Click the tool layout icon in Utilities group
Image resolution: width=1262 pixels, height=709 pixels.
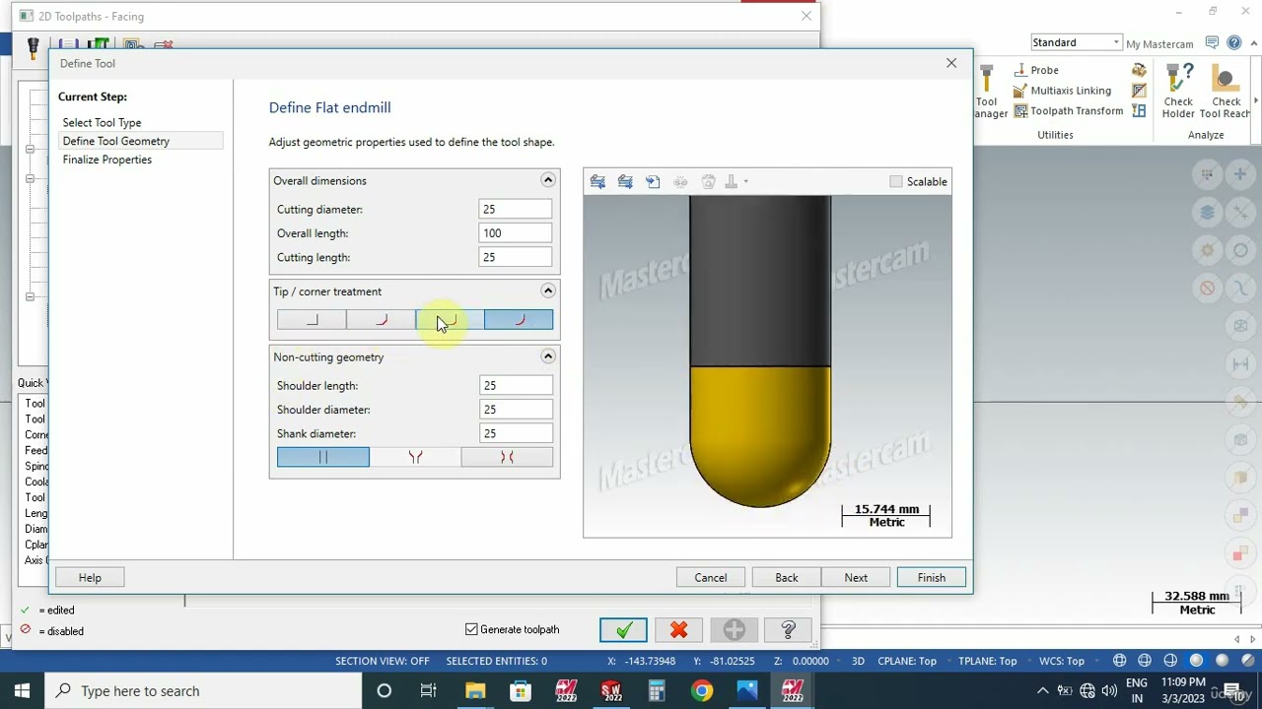pyautogui.click(x=1139, y=111)
